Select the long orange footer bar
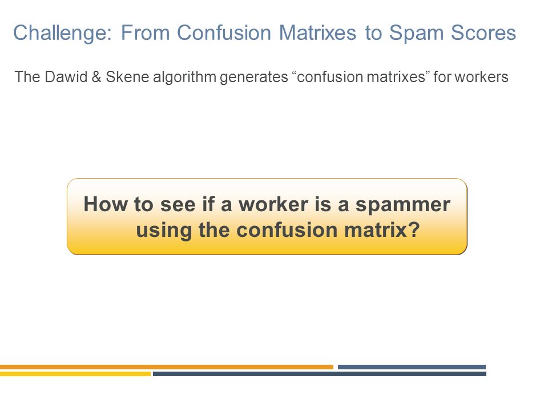Image resolution: width=548 pixels, height=411 pixels. (167, 367)
